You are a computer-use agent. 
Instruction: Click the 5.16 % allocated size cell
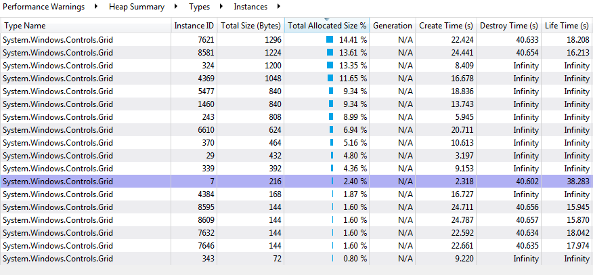coord(327,143)
